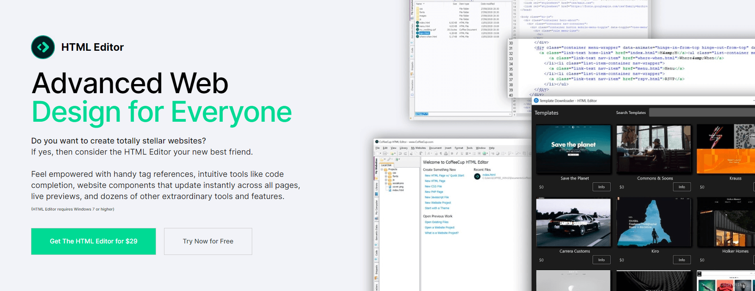Click Get The HTML Editor for $29

point(93,241)
